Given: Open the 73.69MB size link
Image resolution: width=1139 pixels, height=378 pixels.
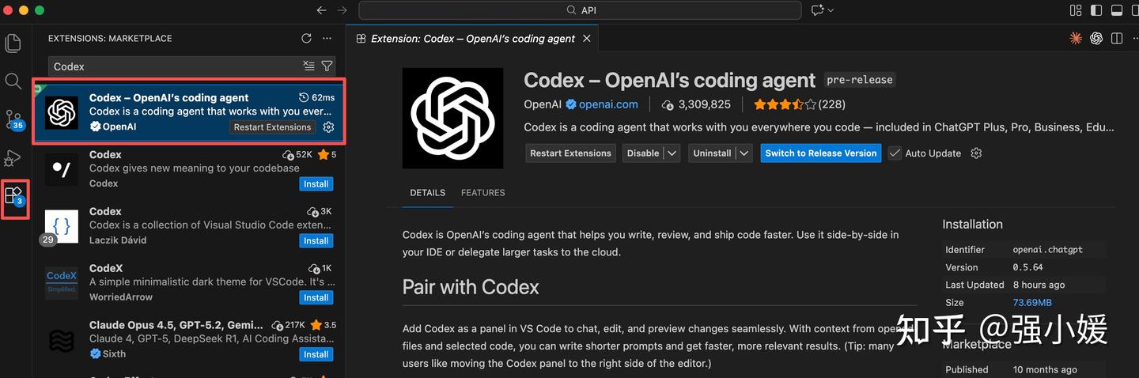Looking at the screenshot, I should point(1032,303).
